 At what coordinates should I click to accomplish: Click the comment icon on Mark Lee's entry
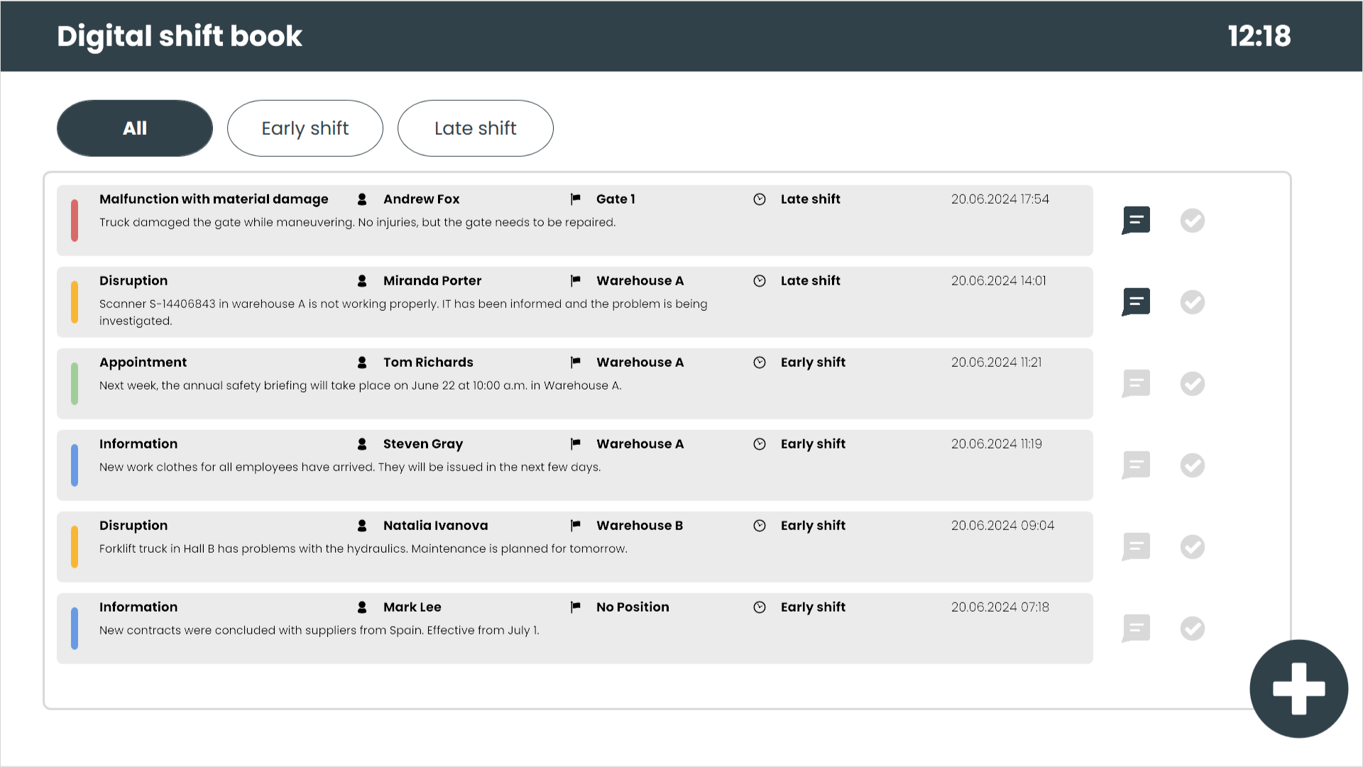[1135, 628]
